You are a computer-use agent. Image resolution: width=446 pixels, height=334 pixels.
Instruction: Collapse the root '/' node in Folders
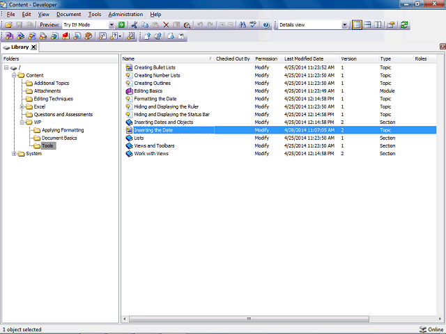[6, 67]
